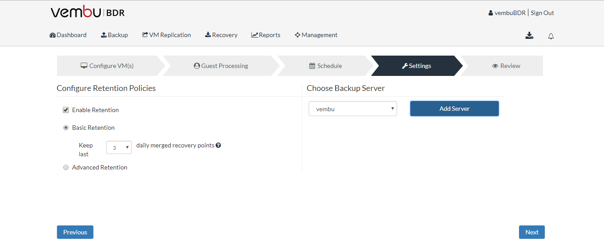Open the Recovery menu
This screenshot has height=252, width=604.
221,35
